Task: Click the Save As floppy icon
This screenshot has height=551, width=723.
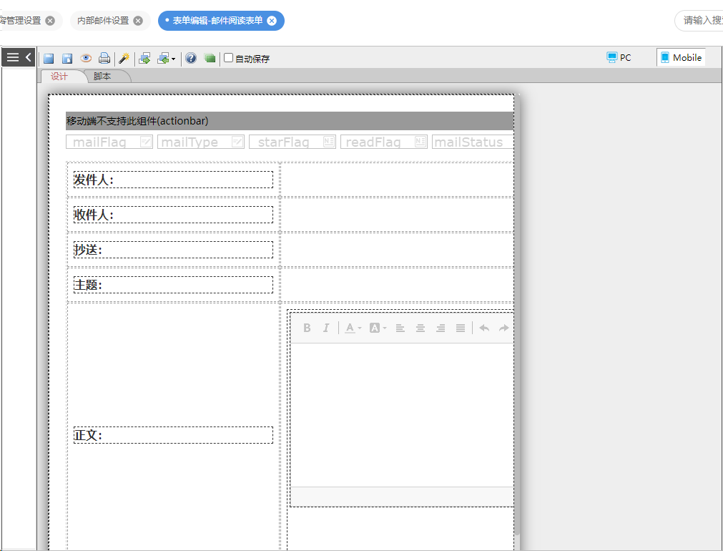Action: tap(67, 58)
